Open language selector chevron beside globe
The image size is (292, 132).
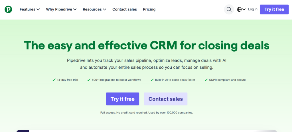[x=244, y=9]
